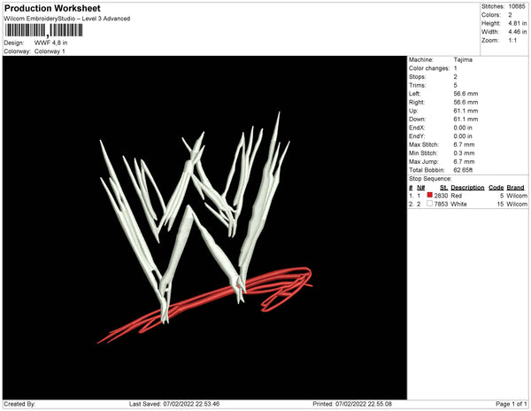Click the 'St.' column header
Image resolution: width=531 pixels, height=411 pixels.
click(443, 188)
